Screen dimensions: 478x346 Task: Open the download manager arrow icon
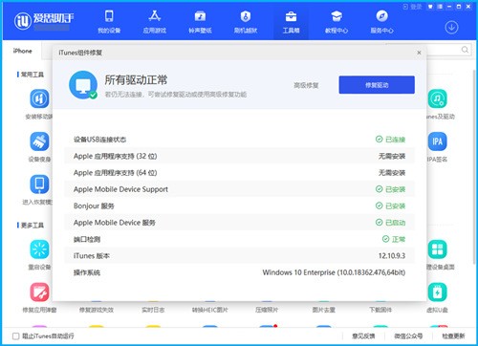pos(451,28)
